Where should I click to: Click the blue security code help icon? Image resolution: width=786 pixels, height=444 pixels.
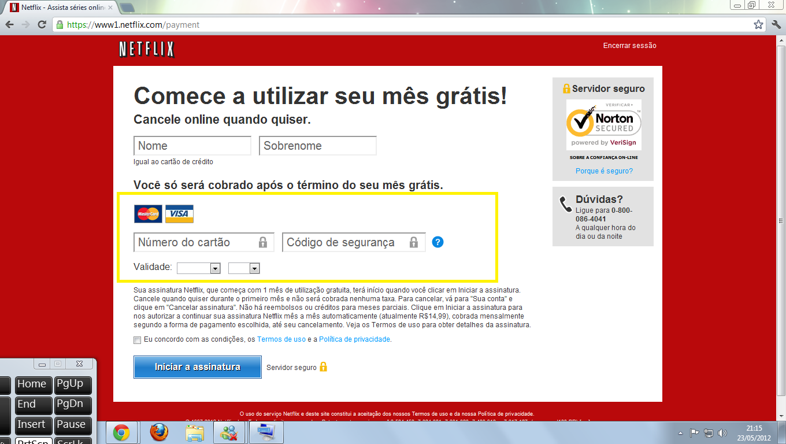click(438, 242)
